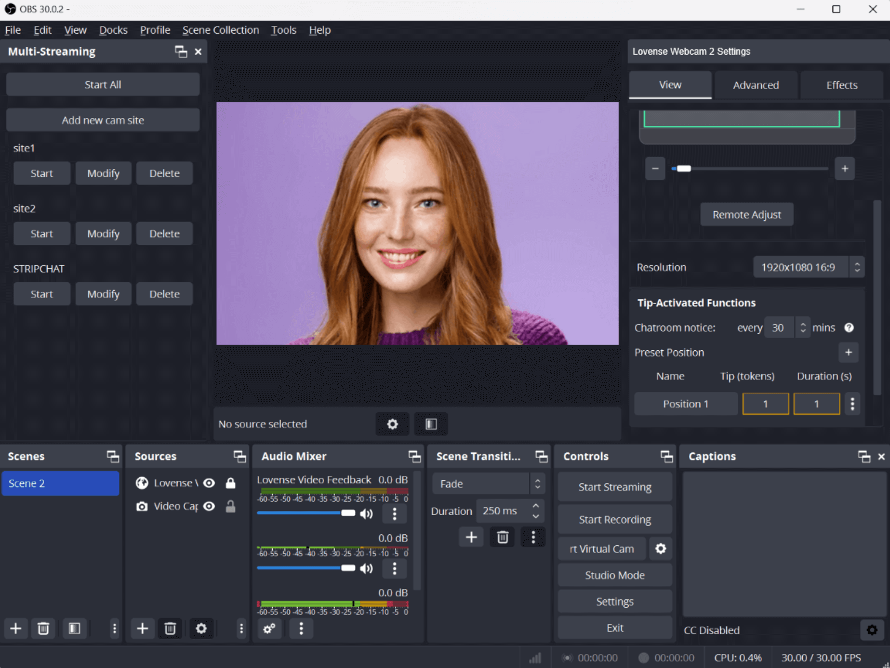
Task: Unlock the Lovense source lock icon
Action: point(231,483)
